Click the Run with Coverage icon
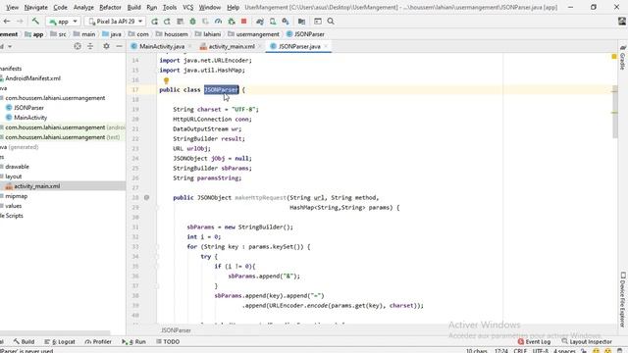This screenshot has width=628, height=353. 205,22
